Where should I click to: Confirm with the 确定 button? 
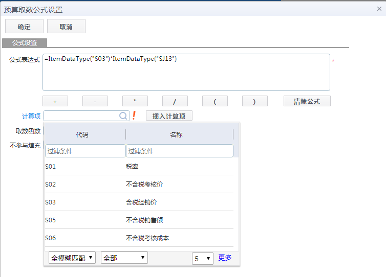(24, 26)
